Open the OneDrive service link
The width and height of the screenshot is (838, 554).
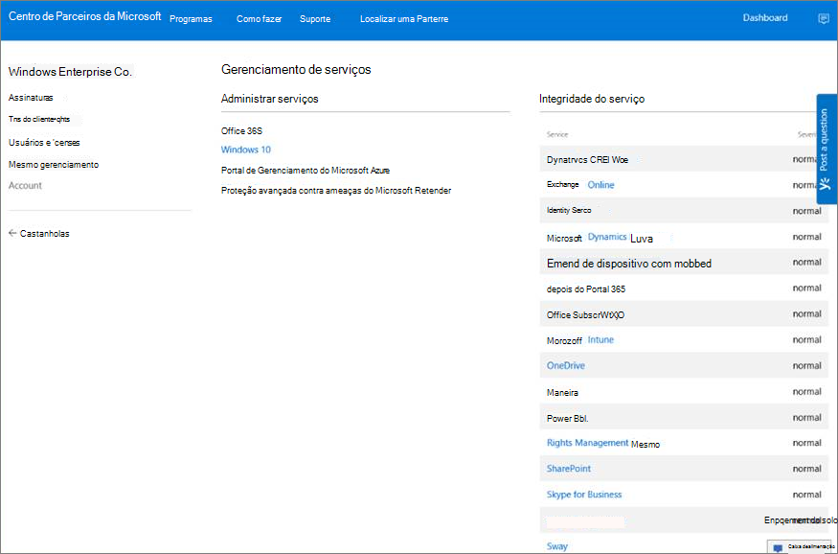tap(565, 366)
